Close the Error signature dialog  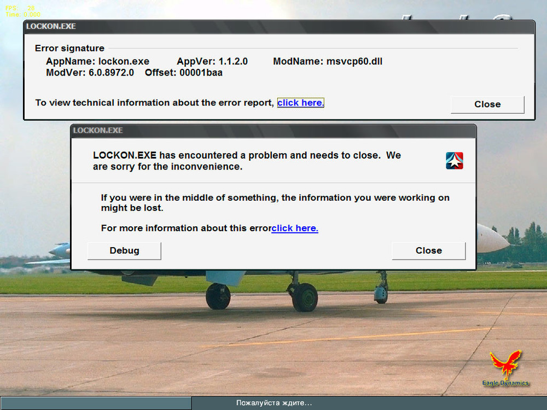[x=487, y=104]
